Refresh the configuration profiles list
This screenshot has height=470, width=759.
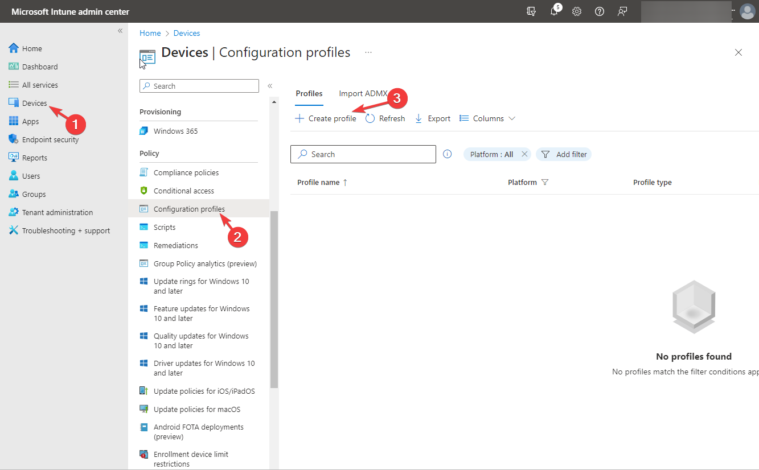pyautogui.click(x=385, y=118)
